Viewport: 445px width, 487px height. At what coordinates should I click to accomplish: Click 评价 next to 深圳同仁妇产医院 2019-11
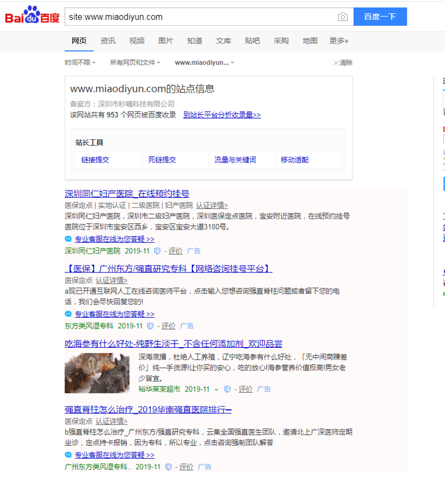176,251
